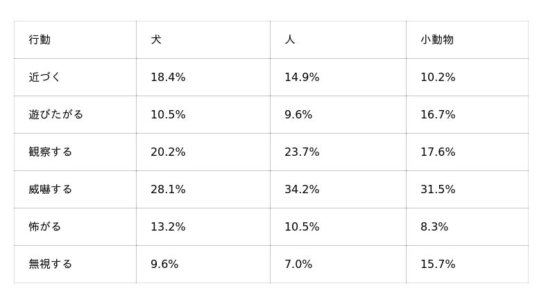555x304 pixels.
Task: Select the 無視する row label
Action: [51, 265]
